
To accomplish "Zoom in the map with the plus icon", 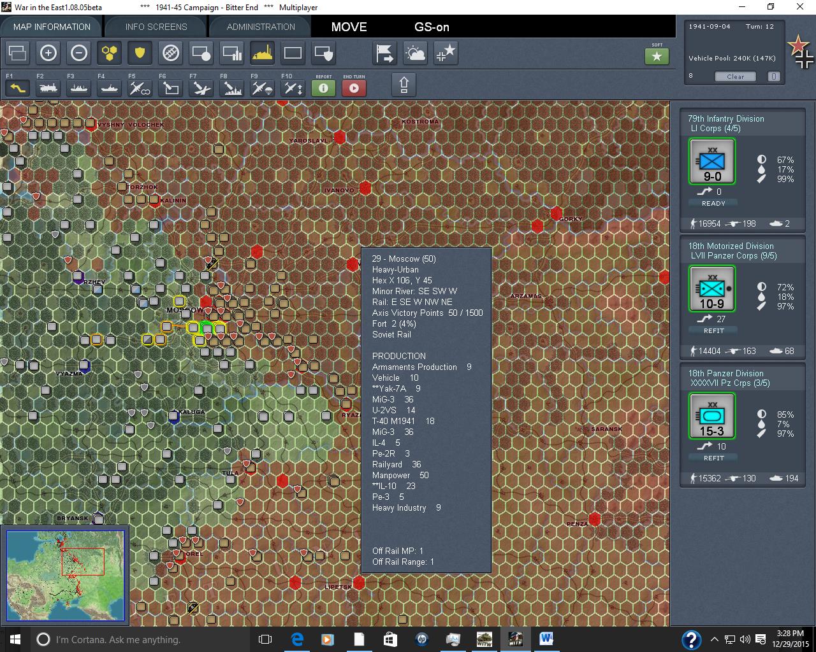I will tap(48, 53).
